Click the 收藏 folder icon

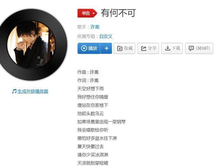[x=120, y=48]
